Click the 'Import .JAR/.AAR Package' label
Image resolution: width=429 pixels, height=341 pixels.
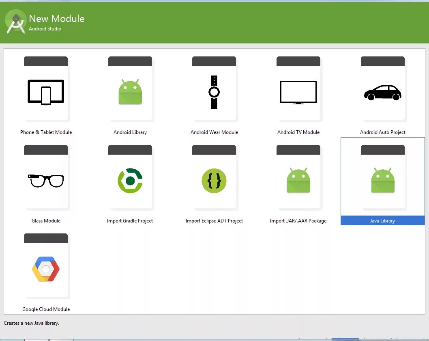coord(298,221)
